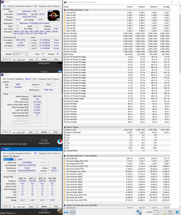Select Core #0 VID sensor row
Image resolution: width=181 pixels, height=215 pixels.
[117, 13]
